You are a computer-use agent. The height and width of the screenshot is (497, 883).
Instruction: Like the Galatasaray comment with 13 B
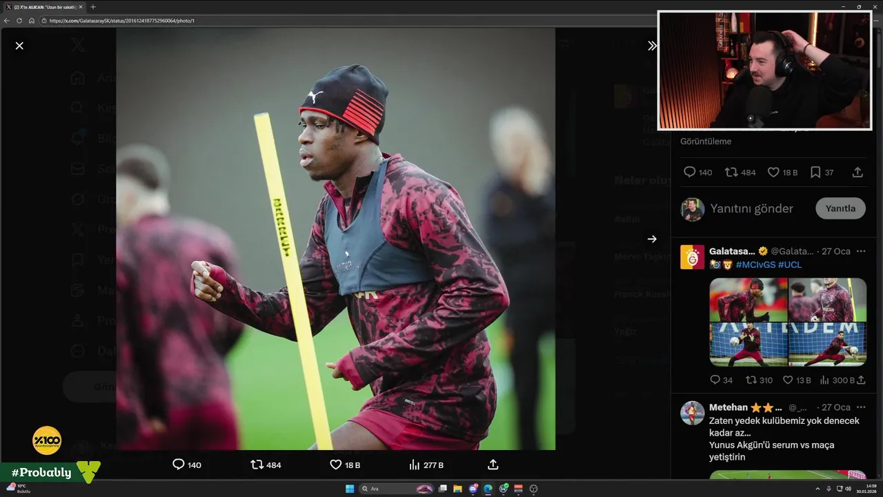[797, 380]
